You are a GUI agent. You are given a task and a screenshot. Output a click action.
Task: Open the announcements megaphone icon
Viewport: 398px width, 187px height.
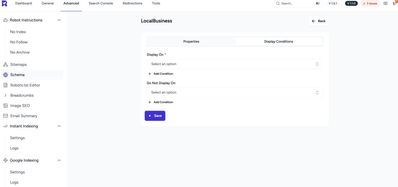click(395, 3)
